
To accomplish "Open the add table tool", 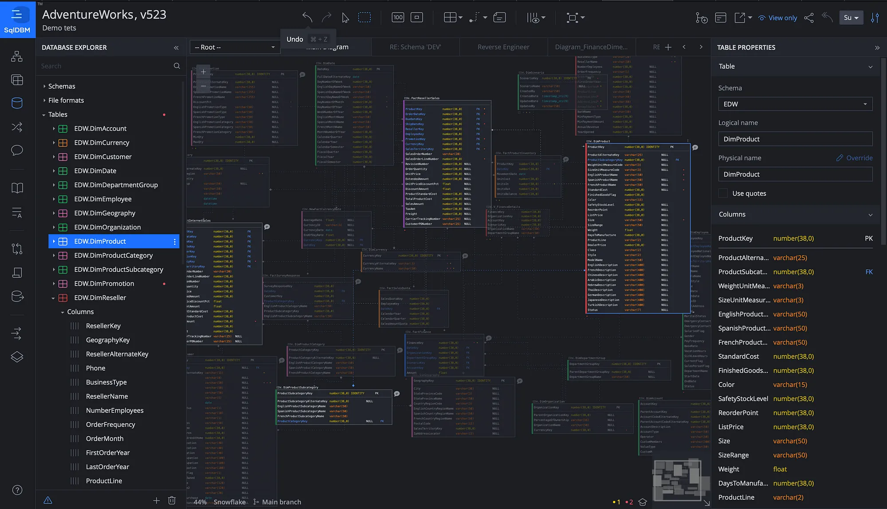I will point(450,17).
